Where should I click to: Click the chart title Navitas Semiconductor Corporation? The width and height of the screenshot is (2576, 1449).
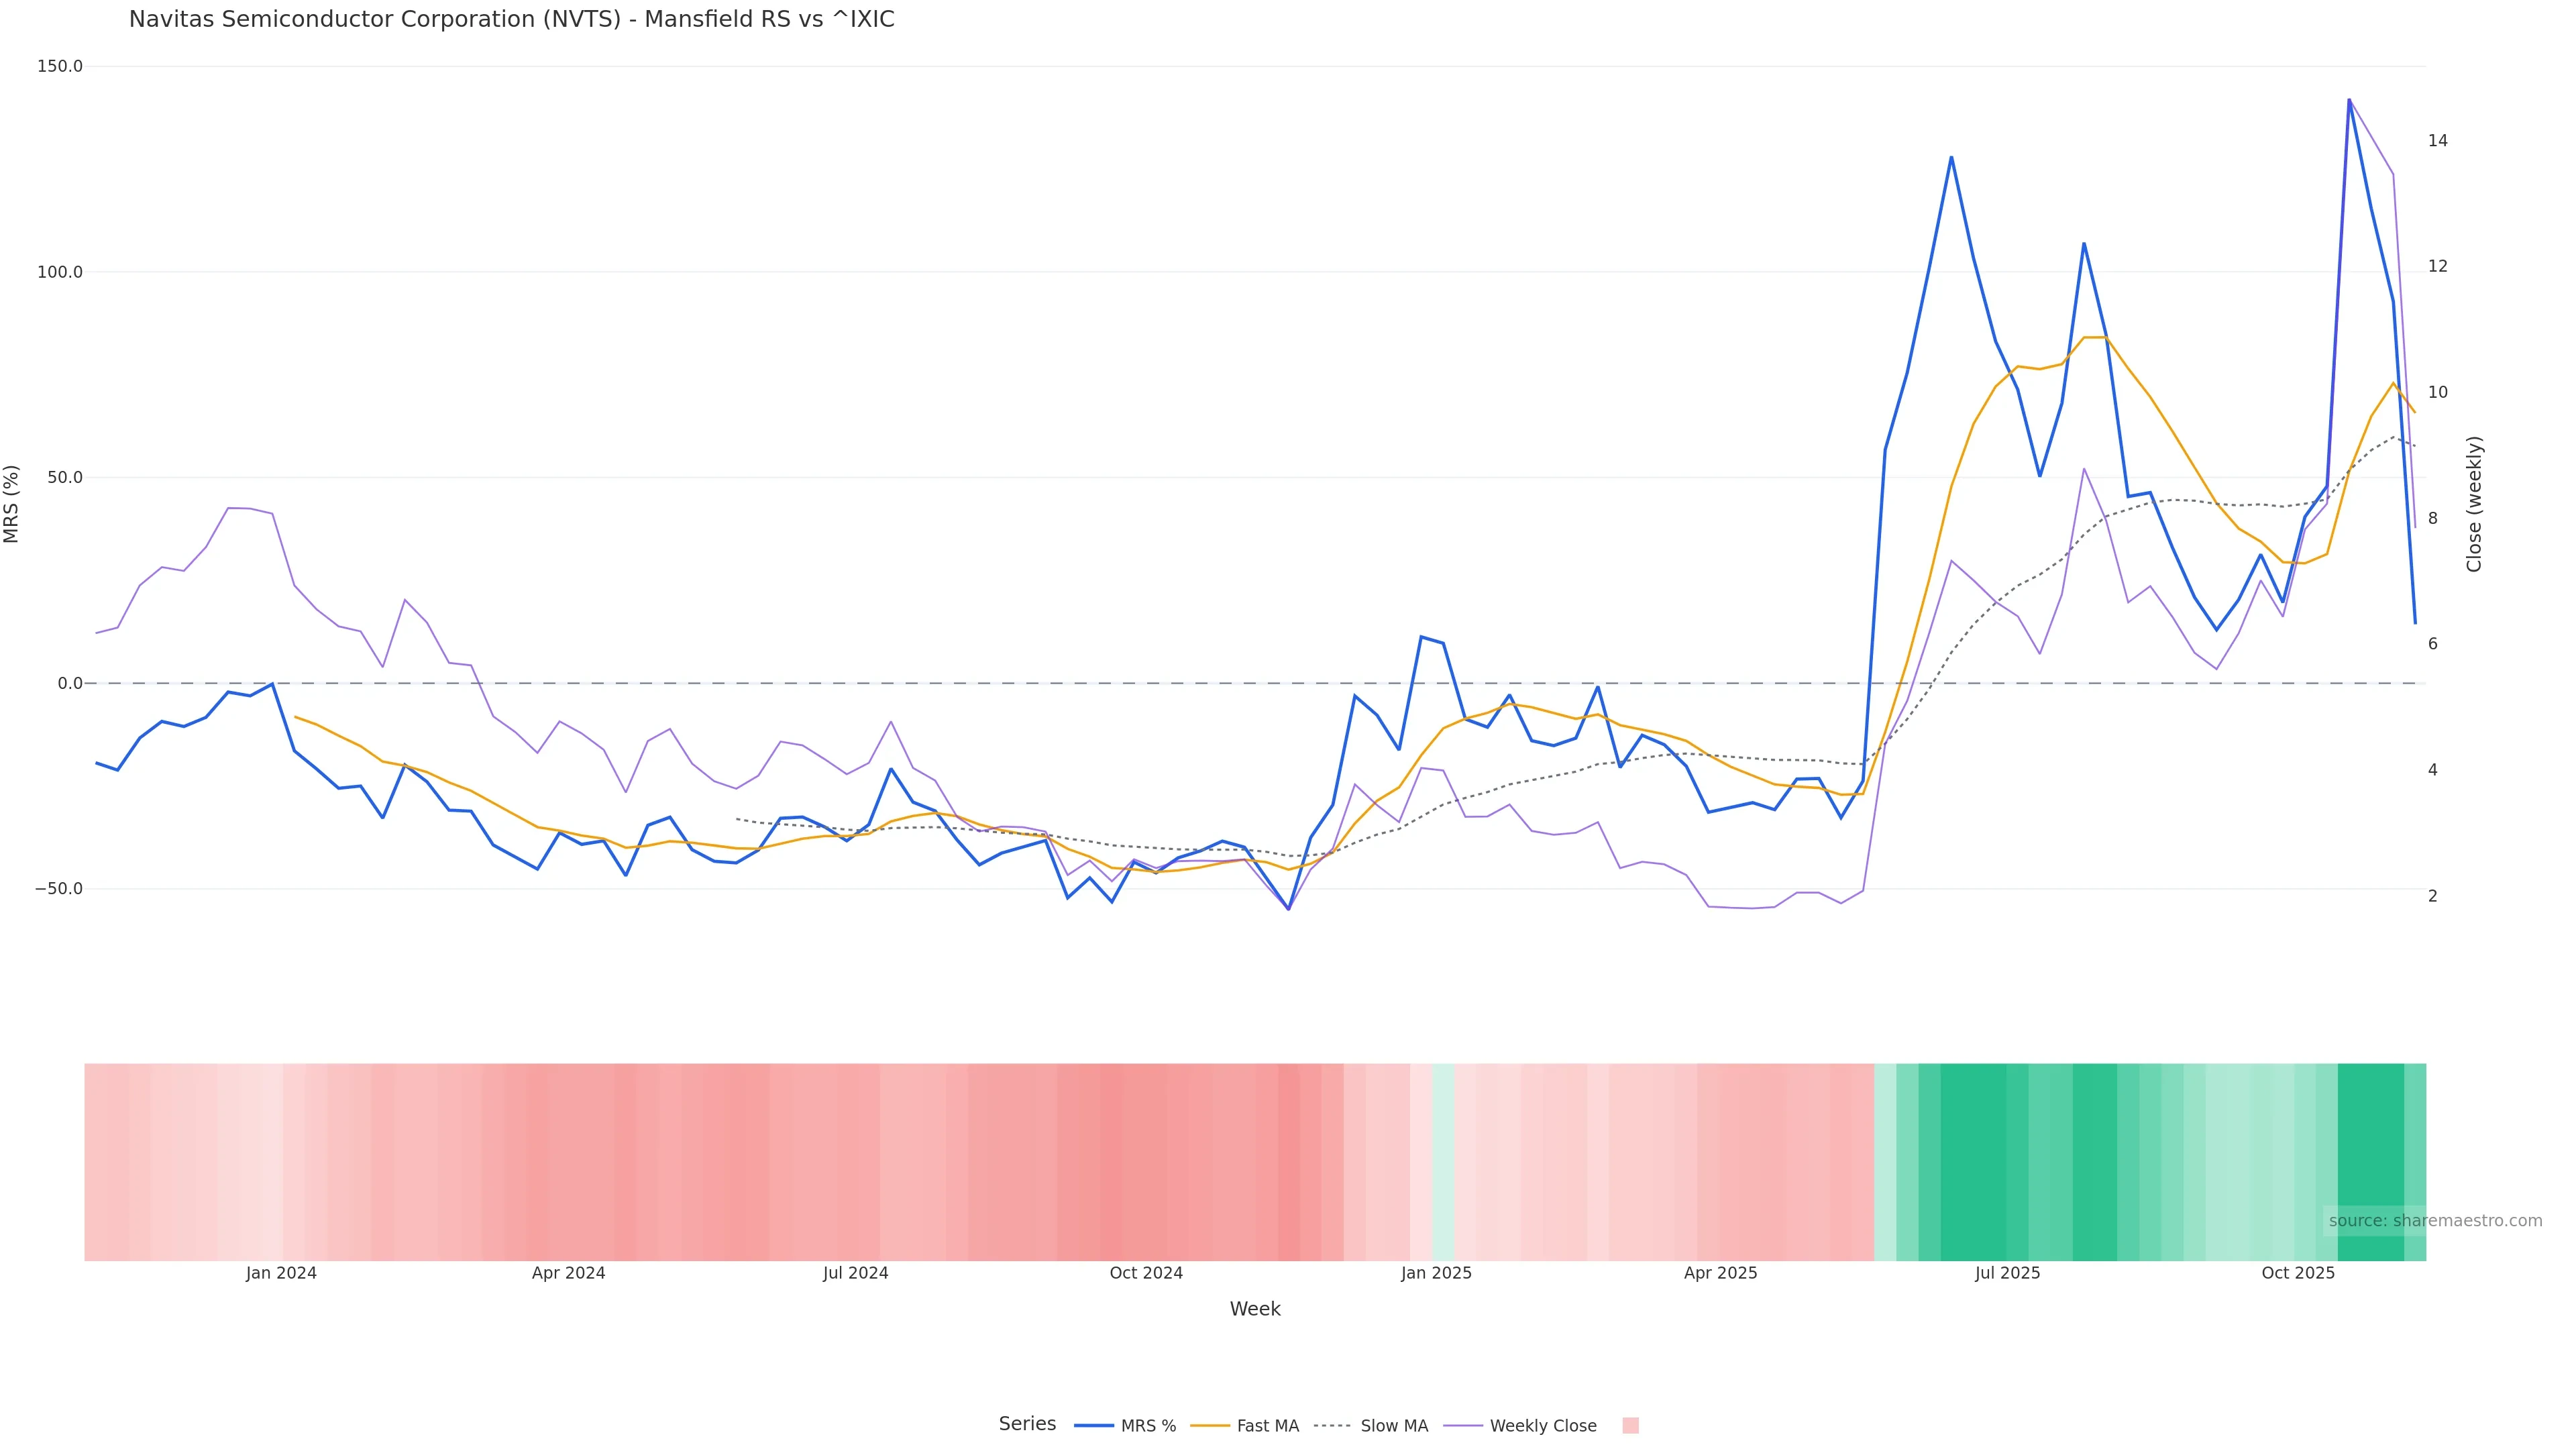pos(511,19)
